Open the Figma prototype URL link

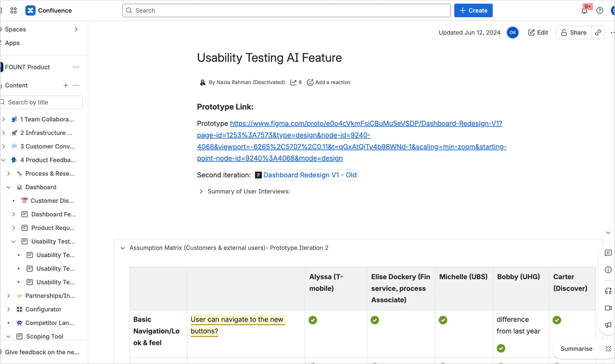pyautogui.click(x=352, y=141)
